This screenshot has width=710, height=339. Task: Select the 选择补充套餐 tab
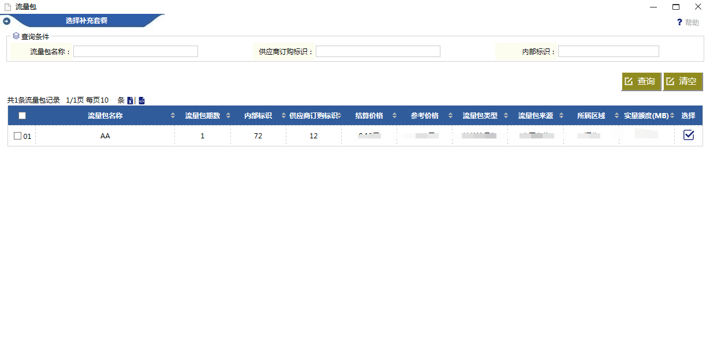pyautogui.click(x=87, y=21)
